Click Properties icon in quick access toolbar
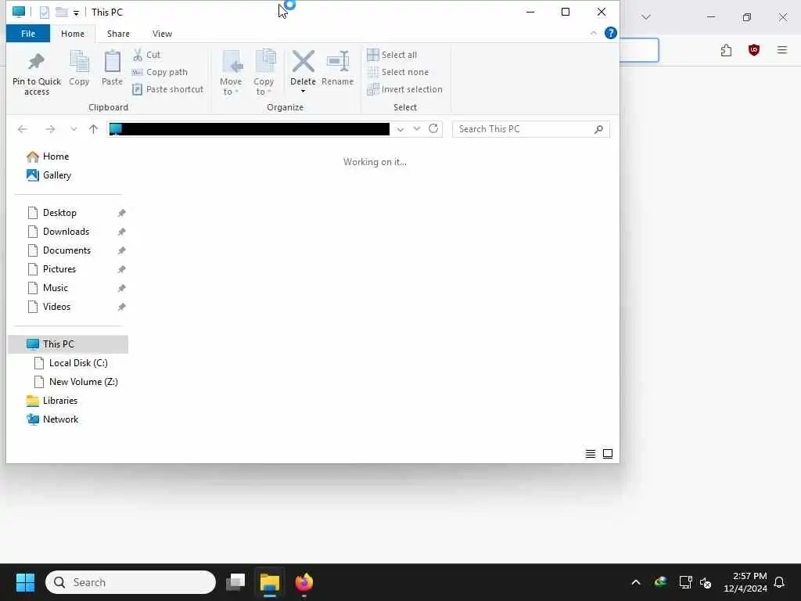This screenshot has width=801, height=601. tap(45, 13)
